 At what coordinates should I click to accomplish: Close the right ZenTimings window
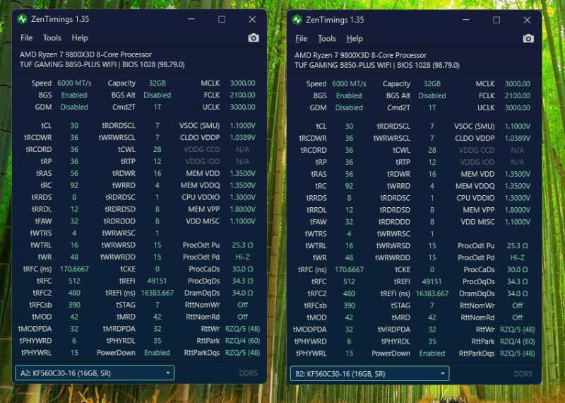(527, 20)
